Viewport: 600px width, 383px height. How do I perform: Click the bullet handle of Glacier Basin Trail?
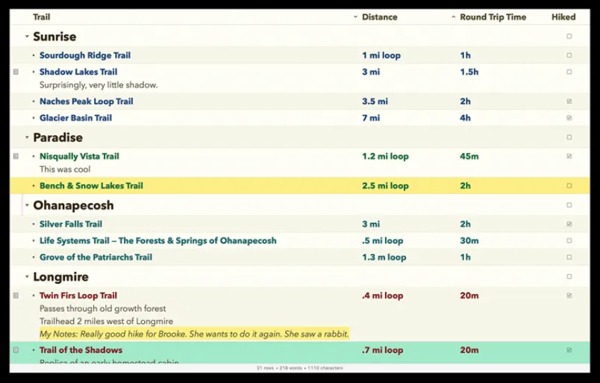[34, 117]
